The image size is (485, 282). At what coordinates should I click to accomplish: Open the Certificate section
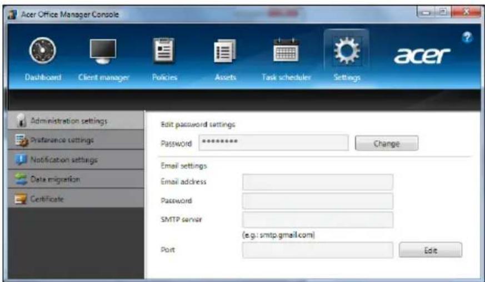tap(76, 199)
